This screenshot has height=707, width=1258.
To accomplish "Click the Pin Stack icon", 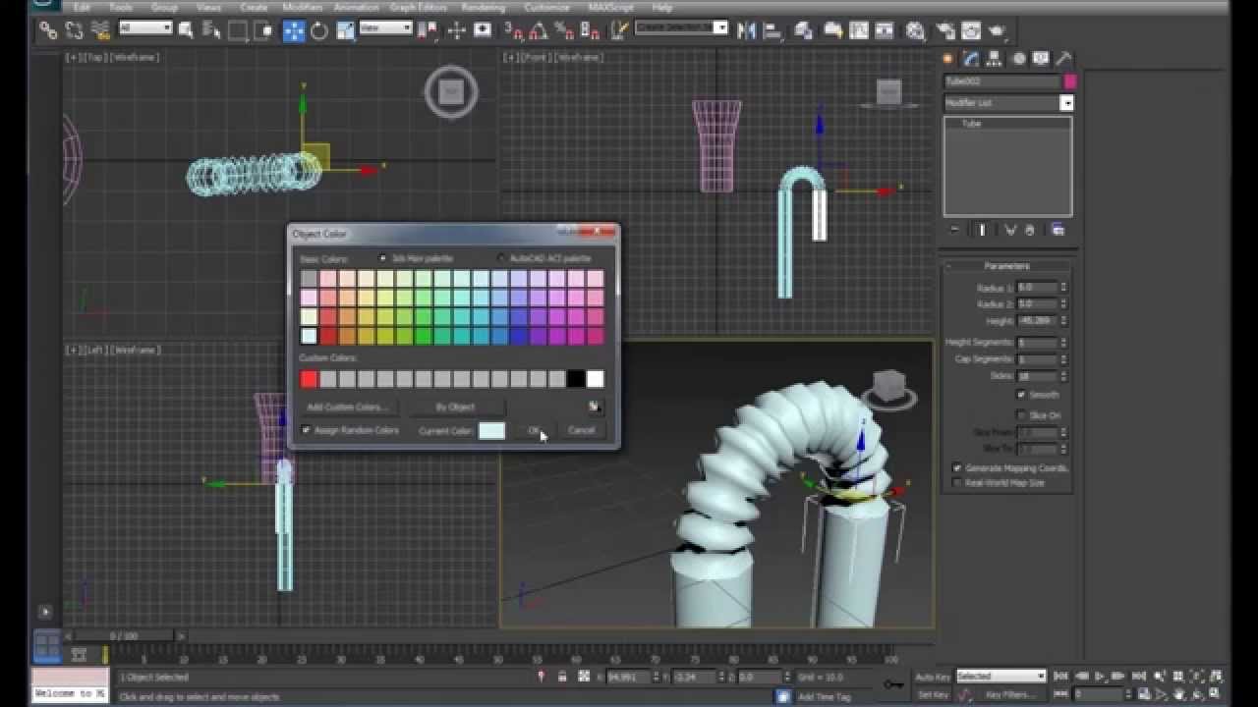I will point(954,230).
